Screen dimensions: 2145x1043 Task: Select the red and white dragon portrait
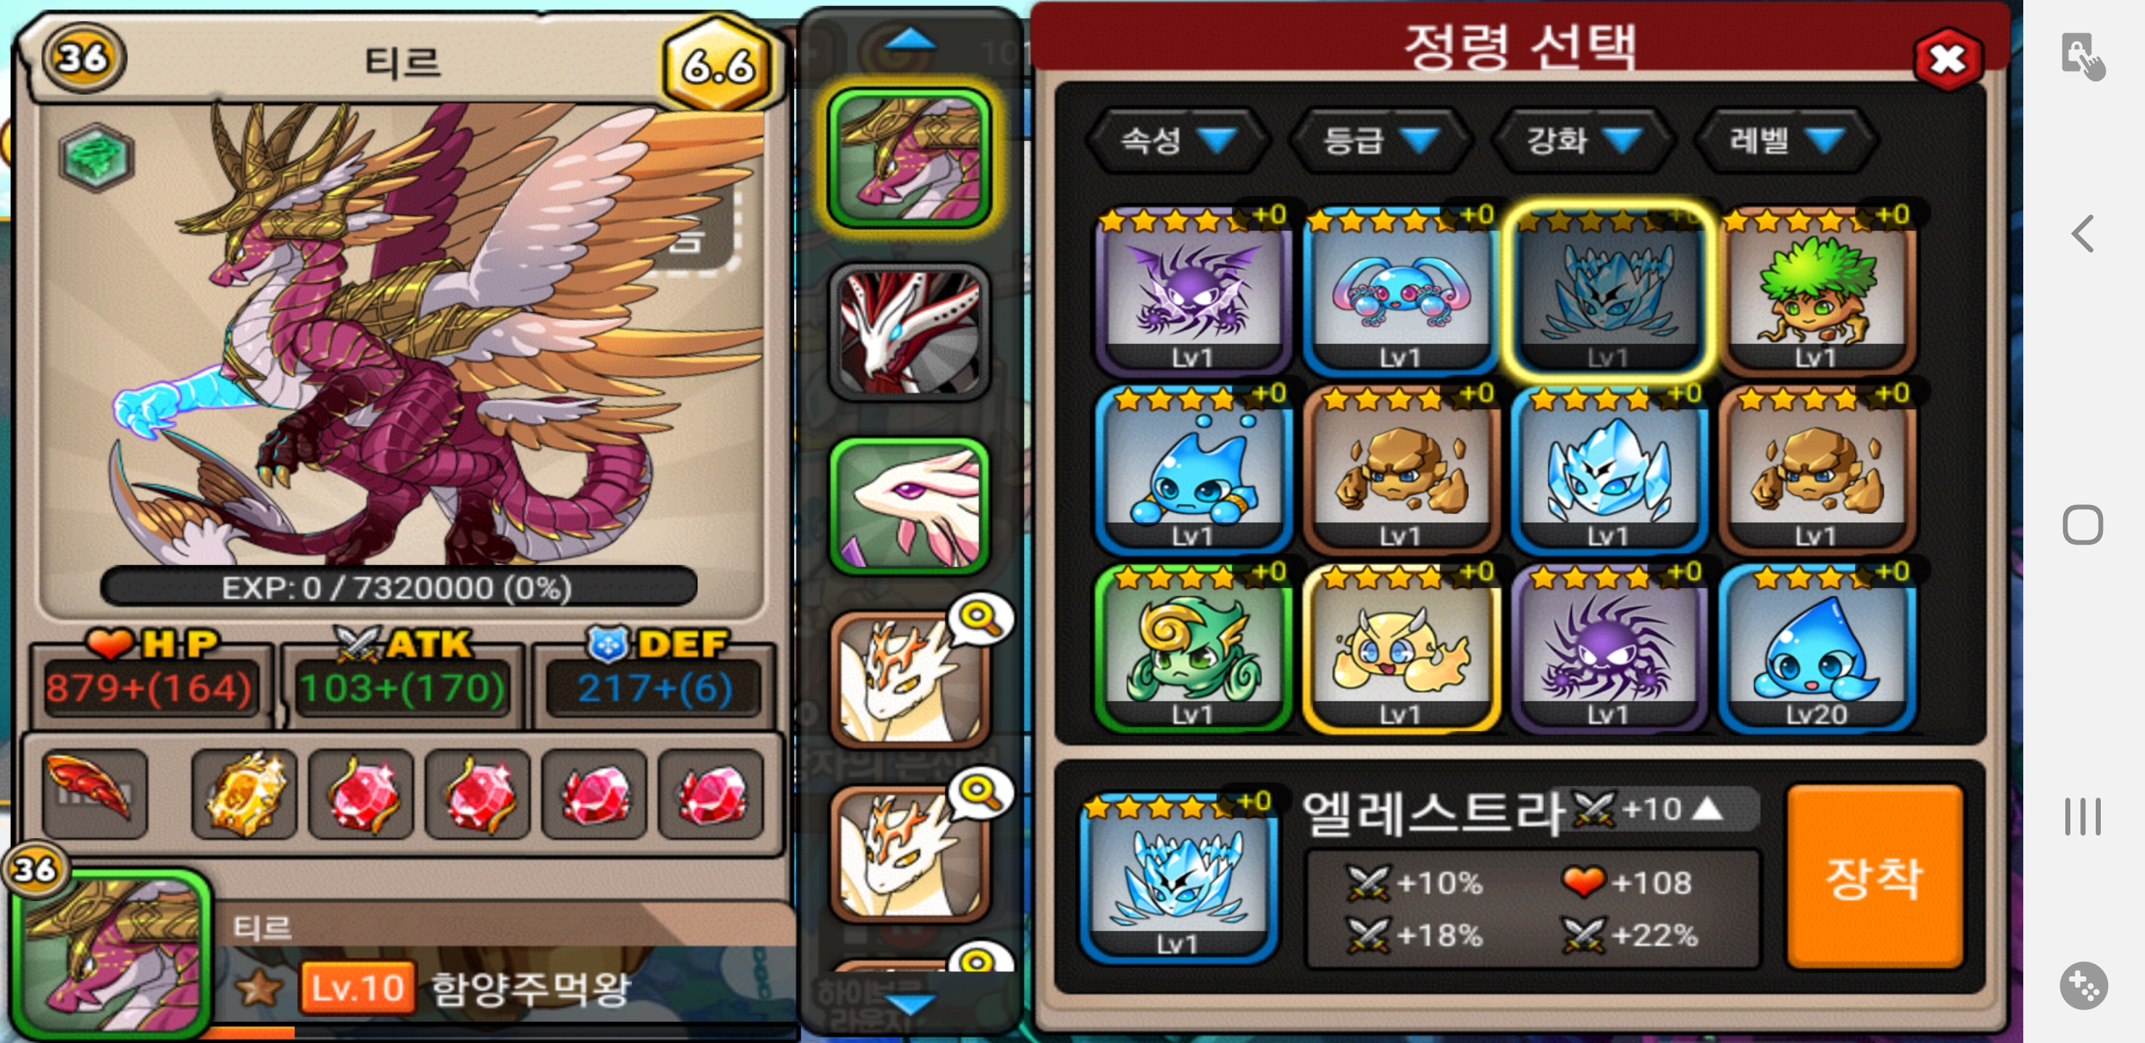[x=909, y=331]
